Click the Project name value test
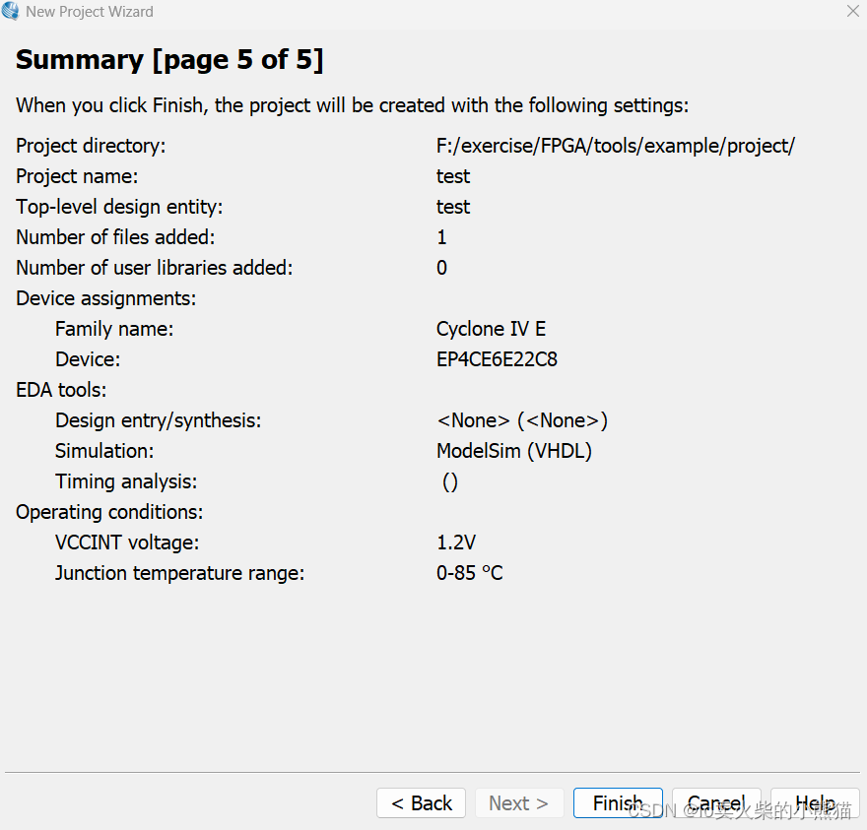Viewport: 867px width, 830px height. pos(453,176)
